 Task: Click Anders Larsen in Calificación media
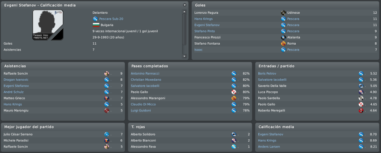click(269, 147)
